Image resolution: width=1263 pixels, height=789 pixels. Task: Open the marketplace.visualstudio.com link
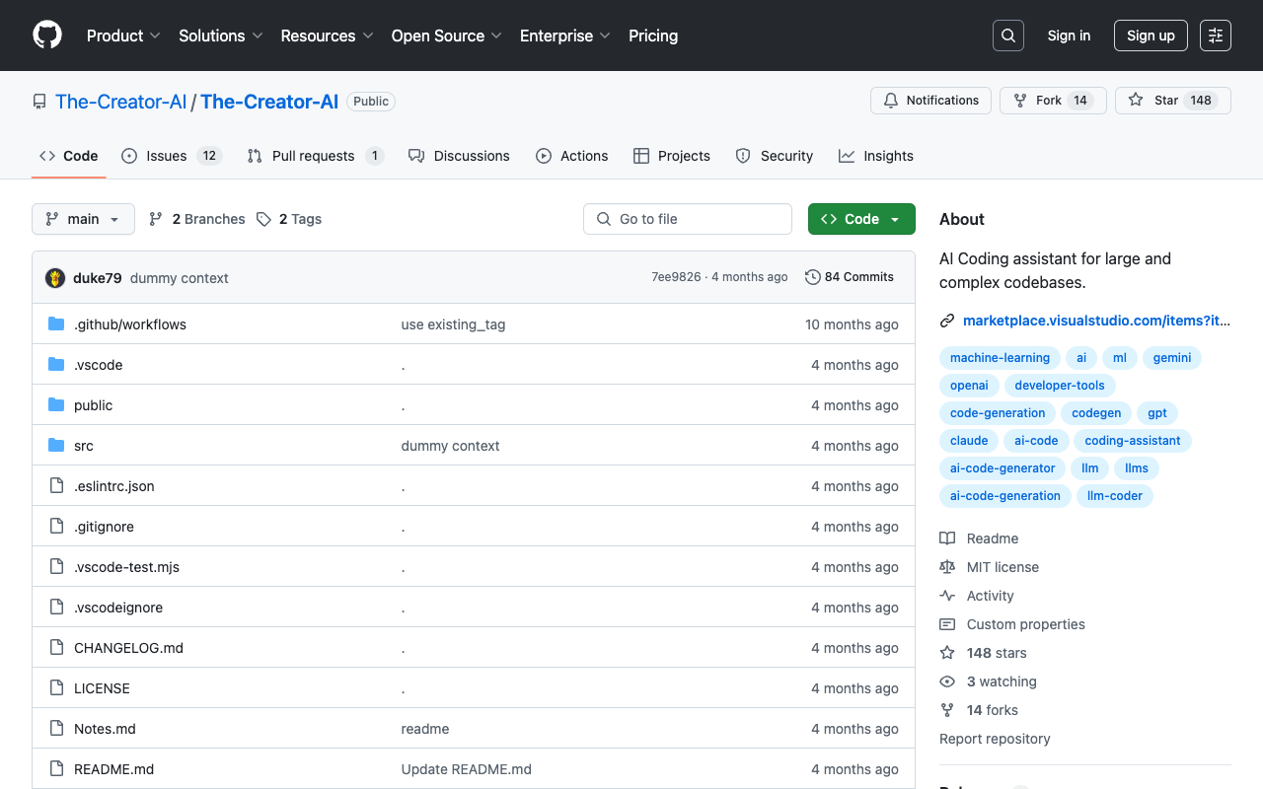[1096, 321]
